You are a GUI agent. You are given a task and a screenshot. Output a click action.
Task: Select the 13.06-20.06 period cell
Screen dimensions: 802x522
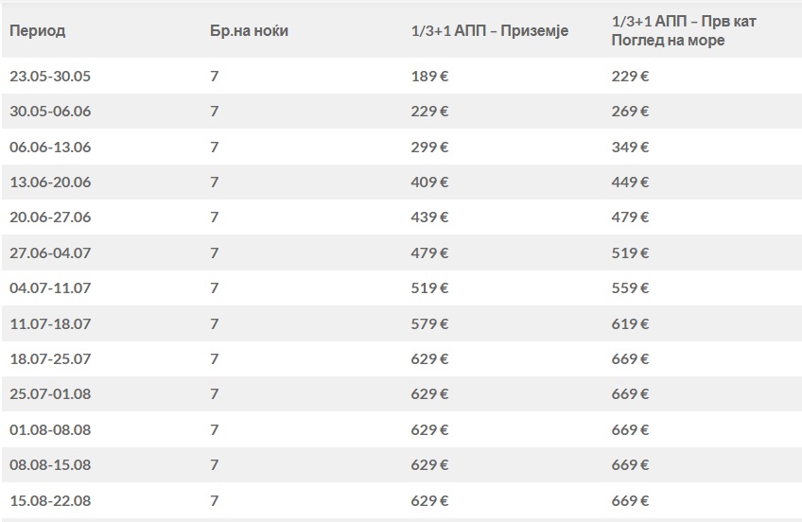pos(50,182)
